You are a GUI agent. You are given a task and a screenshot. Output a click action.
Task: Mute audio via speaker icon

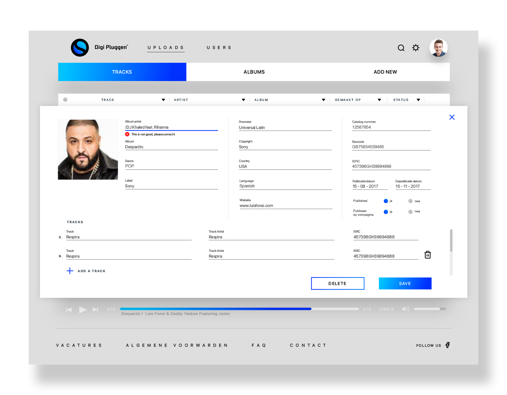point(405,309)
